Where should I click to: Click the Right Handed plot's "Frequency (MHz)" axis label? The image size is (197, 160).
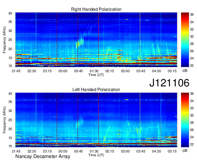[x=4, y=40]
